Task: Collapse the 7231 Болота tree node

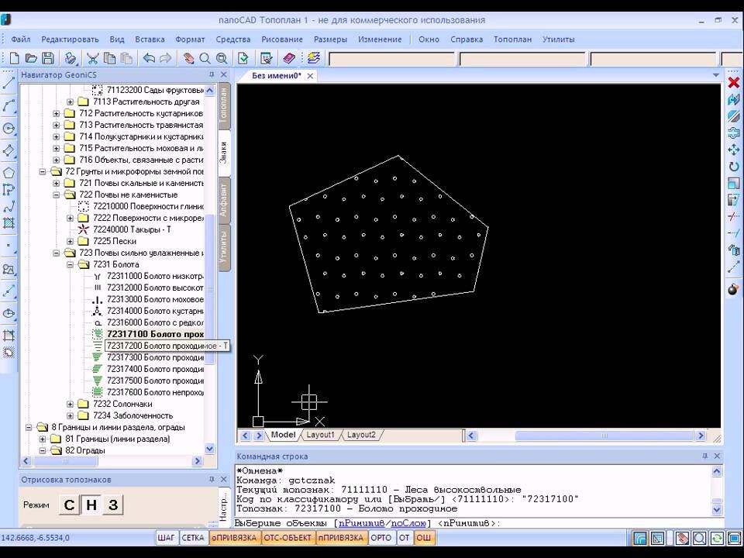Action: click(x=71, y=264)
